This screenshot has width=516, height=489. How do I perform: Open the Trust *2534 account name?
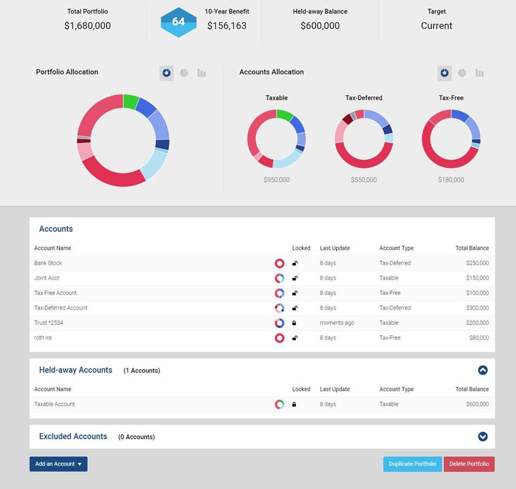click(49, 323)
